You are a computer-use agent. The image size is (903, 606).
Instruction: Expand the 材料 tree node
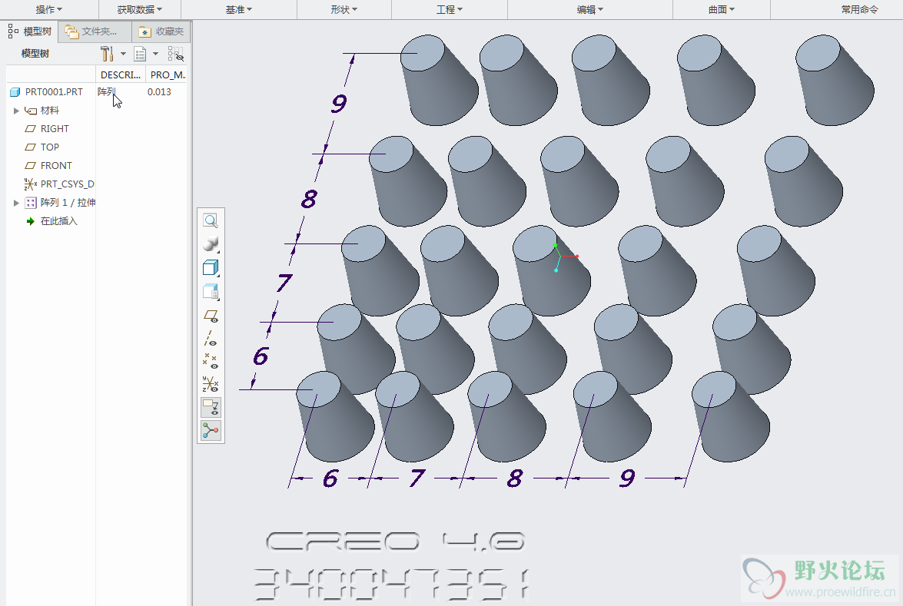pos(17,111)
